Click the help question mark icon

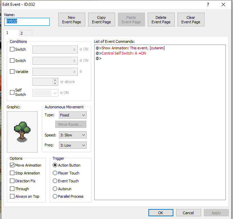[208, 4]
